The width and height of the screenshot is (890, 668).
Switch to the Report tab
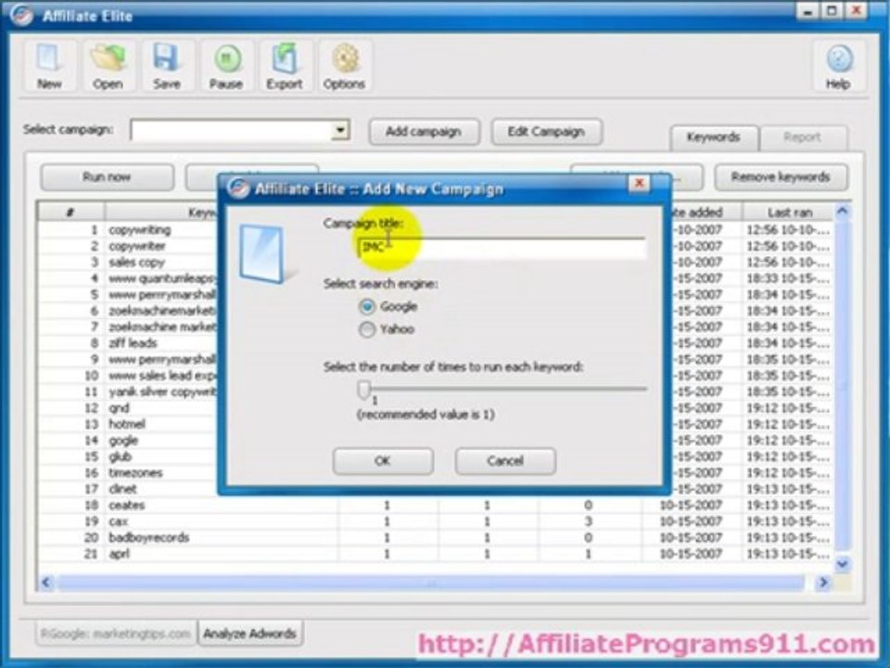click(803, 137)
